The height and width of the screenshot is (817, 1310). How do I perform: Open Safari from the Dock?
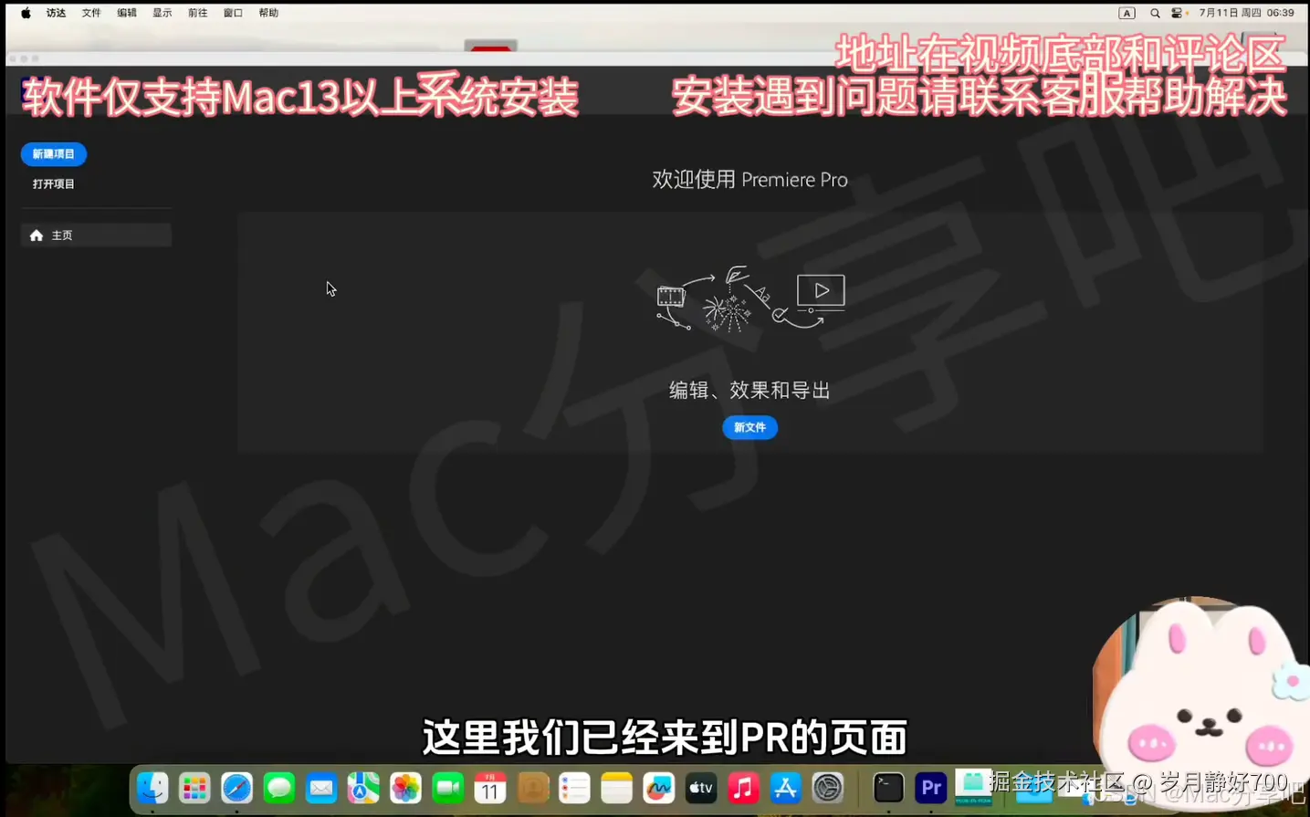click(237, 787)
